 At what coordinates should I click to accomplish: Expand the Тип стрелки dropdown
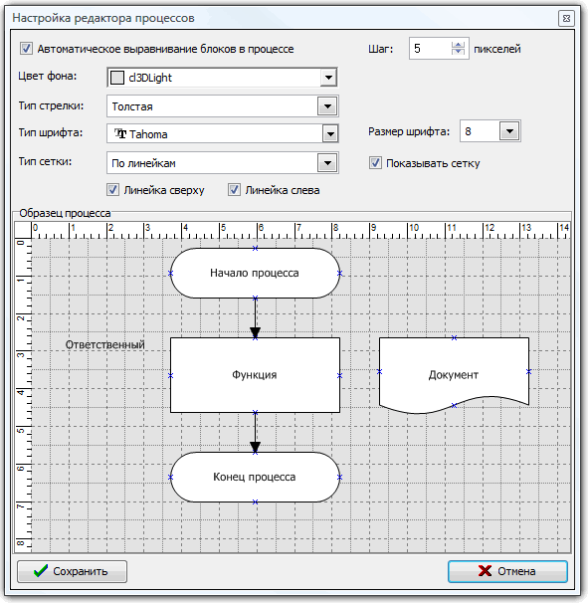(327, 106)
